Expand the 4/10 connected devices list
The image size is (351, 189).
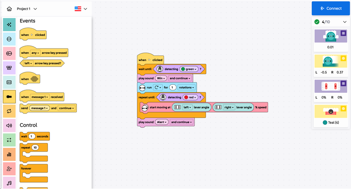click(x=344, y=22)
